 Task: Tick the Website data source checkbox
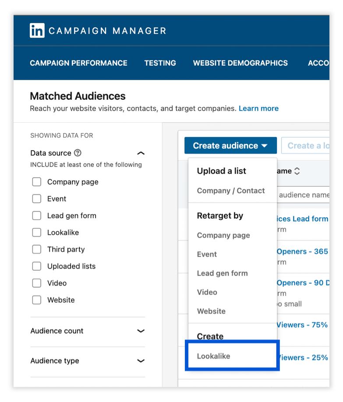pos(37,300)
